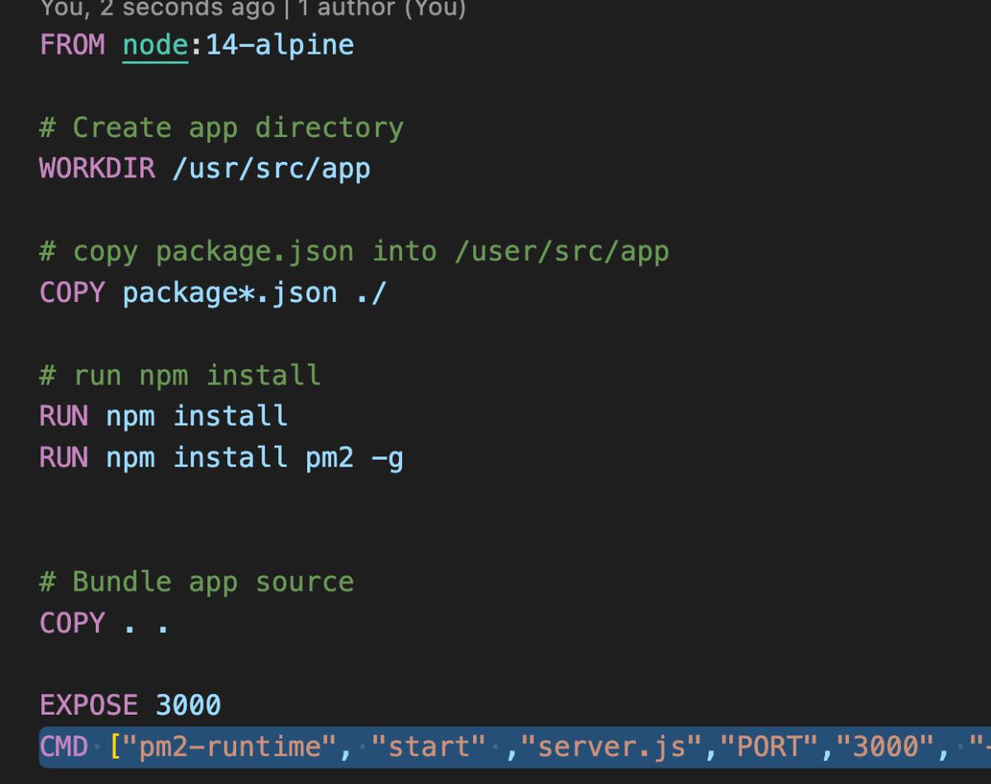Click the underlined node image name
Image resolution: width=991 pixels, height=784 pixels.
[155, 45]
